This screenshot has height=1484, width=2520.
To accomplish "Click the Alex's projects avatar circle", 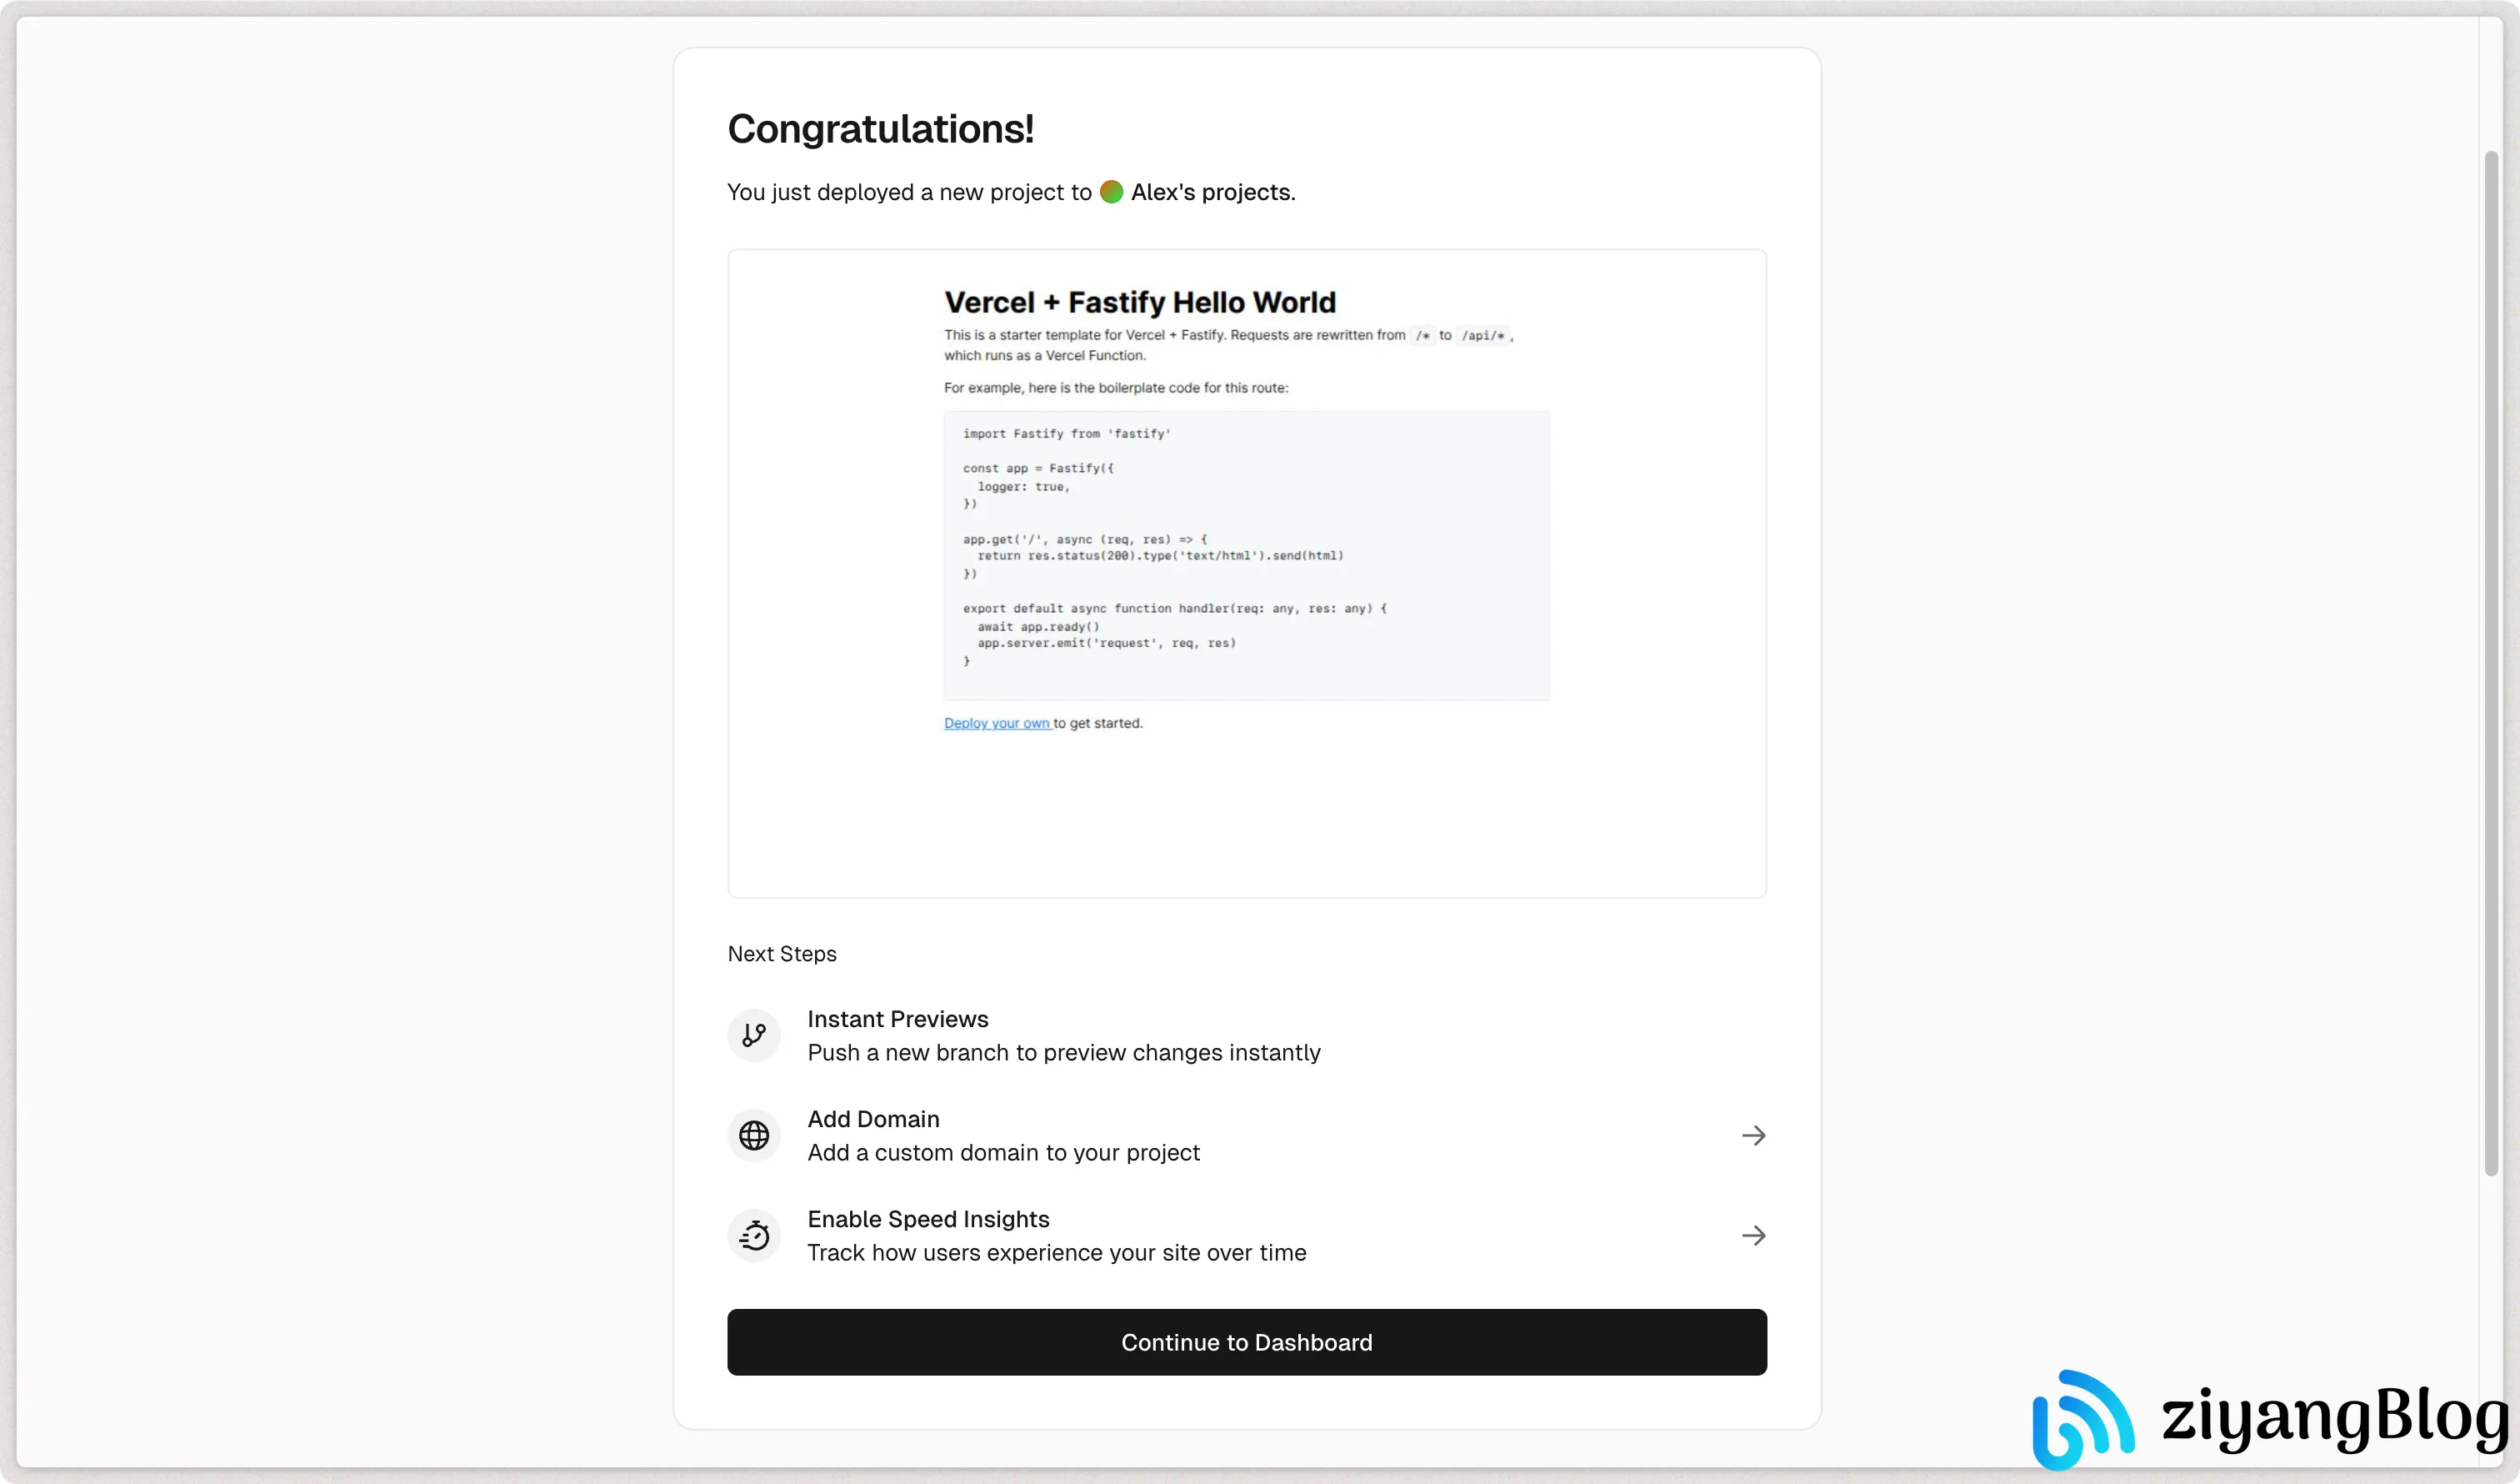I will coord(1111,191).
